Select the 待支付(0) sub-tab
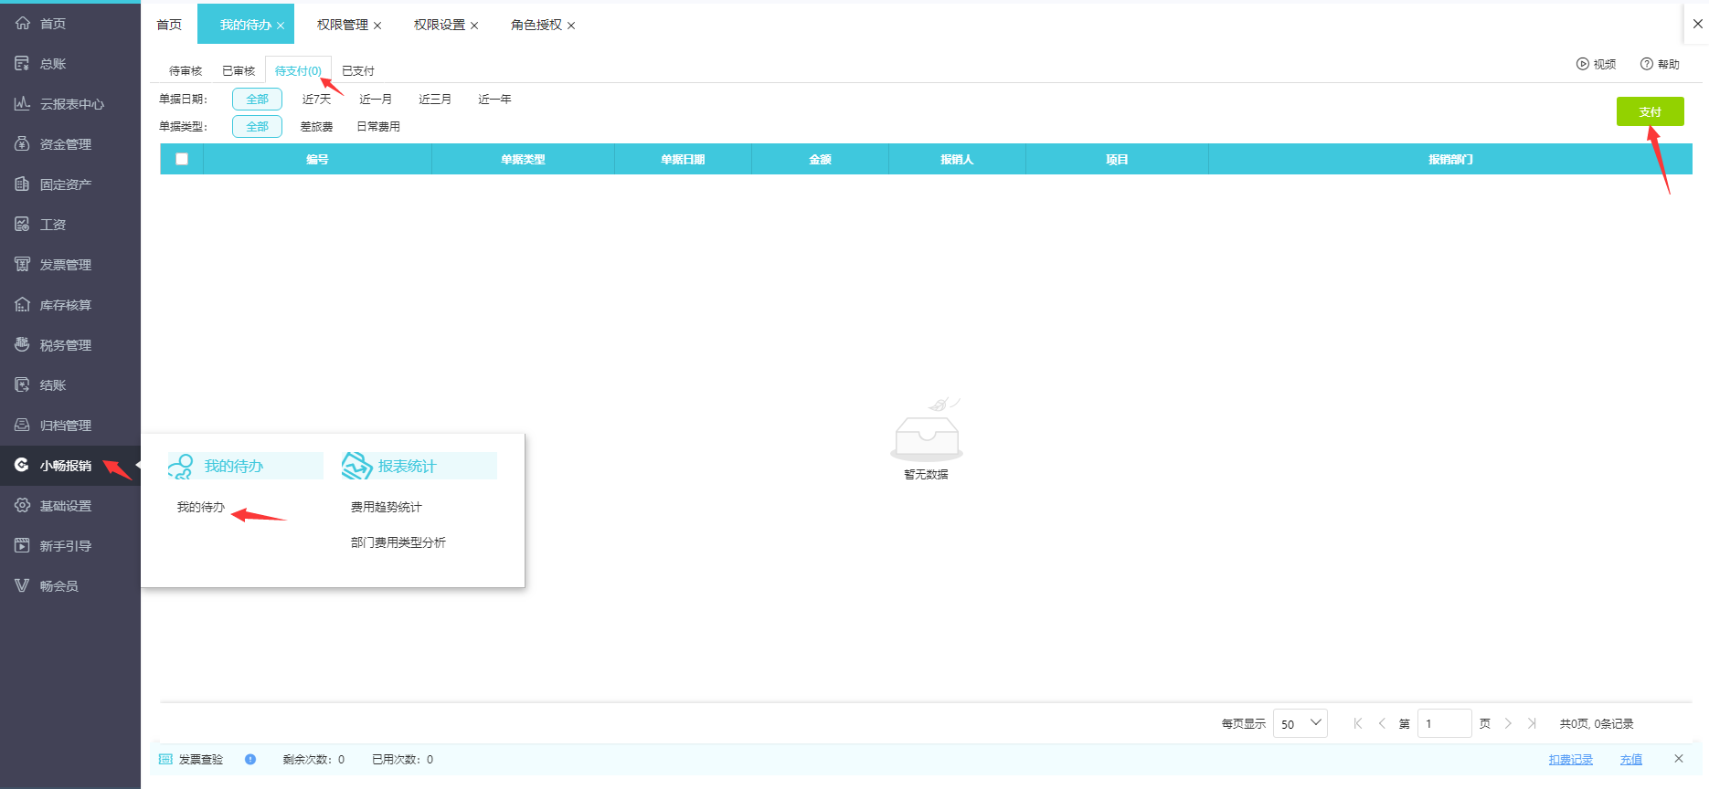1709x789 pixels. pos(298,71)
